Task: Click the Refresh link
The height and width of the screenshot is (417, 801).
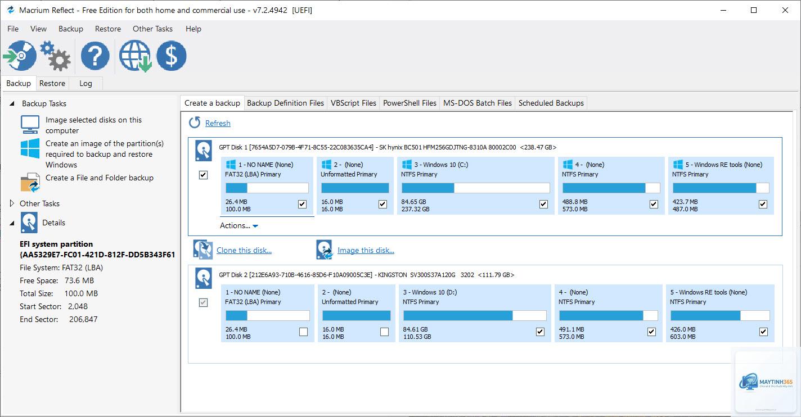Action: tap(218, 123)
